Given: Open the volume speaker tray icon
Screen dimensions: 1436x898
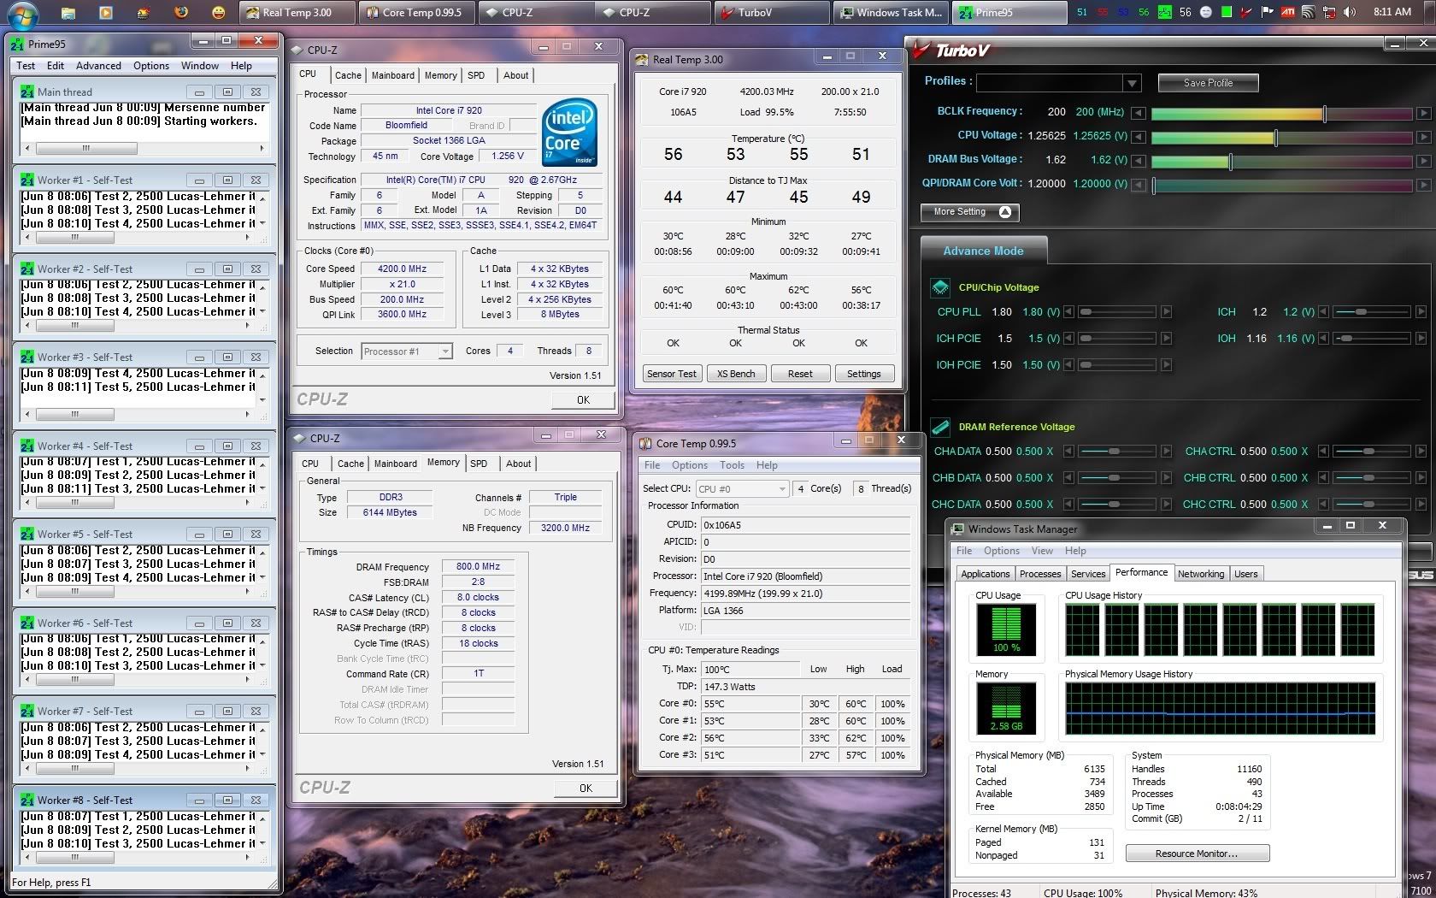Looking at the screenshot, I should click(x=1349, y=12).
